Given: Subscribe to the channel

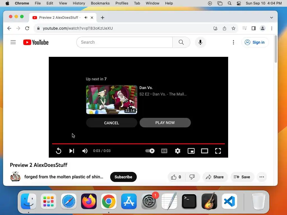Looking at the screenshot, I should tap(123, 177).
